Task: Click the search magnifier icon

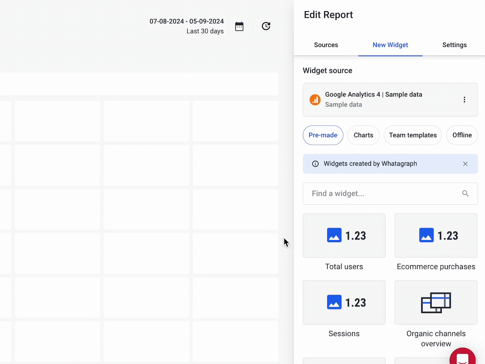Action: 465,193
